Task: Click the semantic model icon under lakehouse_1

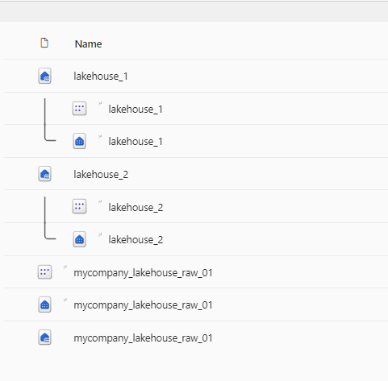Action: pos(79,109)
